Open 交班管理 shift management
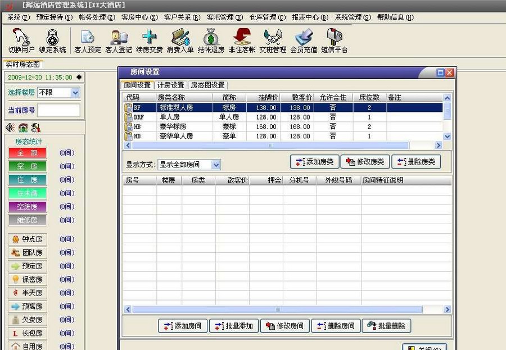The image size is (506, 350). pyautogui.click(x=272, y=40)
